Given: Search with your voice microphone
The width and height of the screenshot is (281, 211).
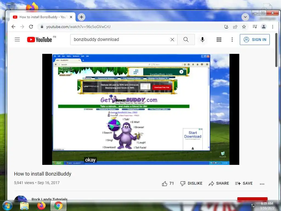Looking at the screenshot, I should tap(203, 40).
